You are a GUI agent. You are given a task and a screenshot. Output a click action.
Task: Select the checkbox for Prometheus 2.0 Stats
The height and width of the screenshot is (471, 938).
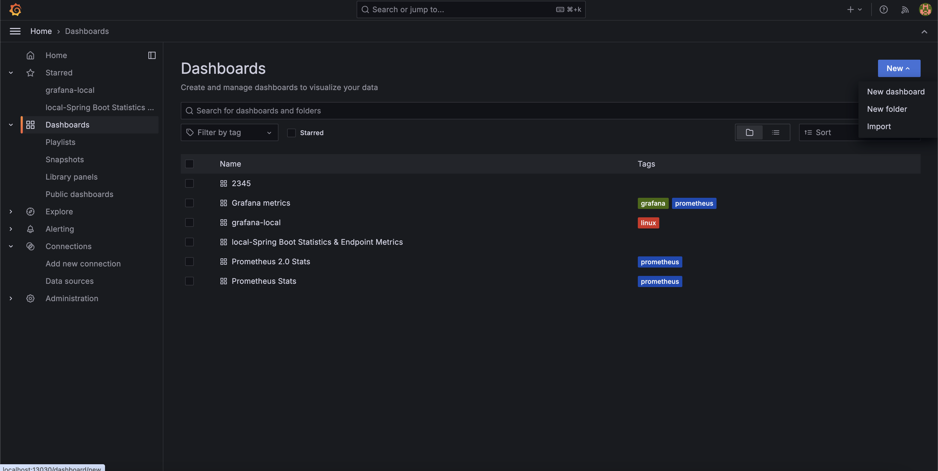[189, 262]
